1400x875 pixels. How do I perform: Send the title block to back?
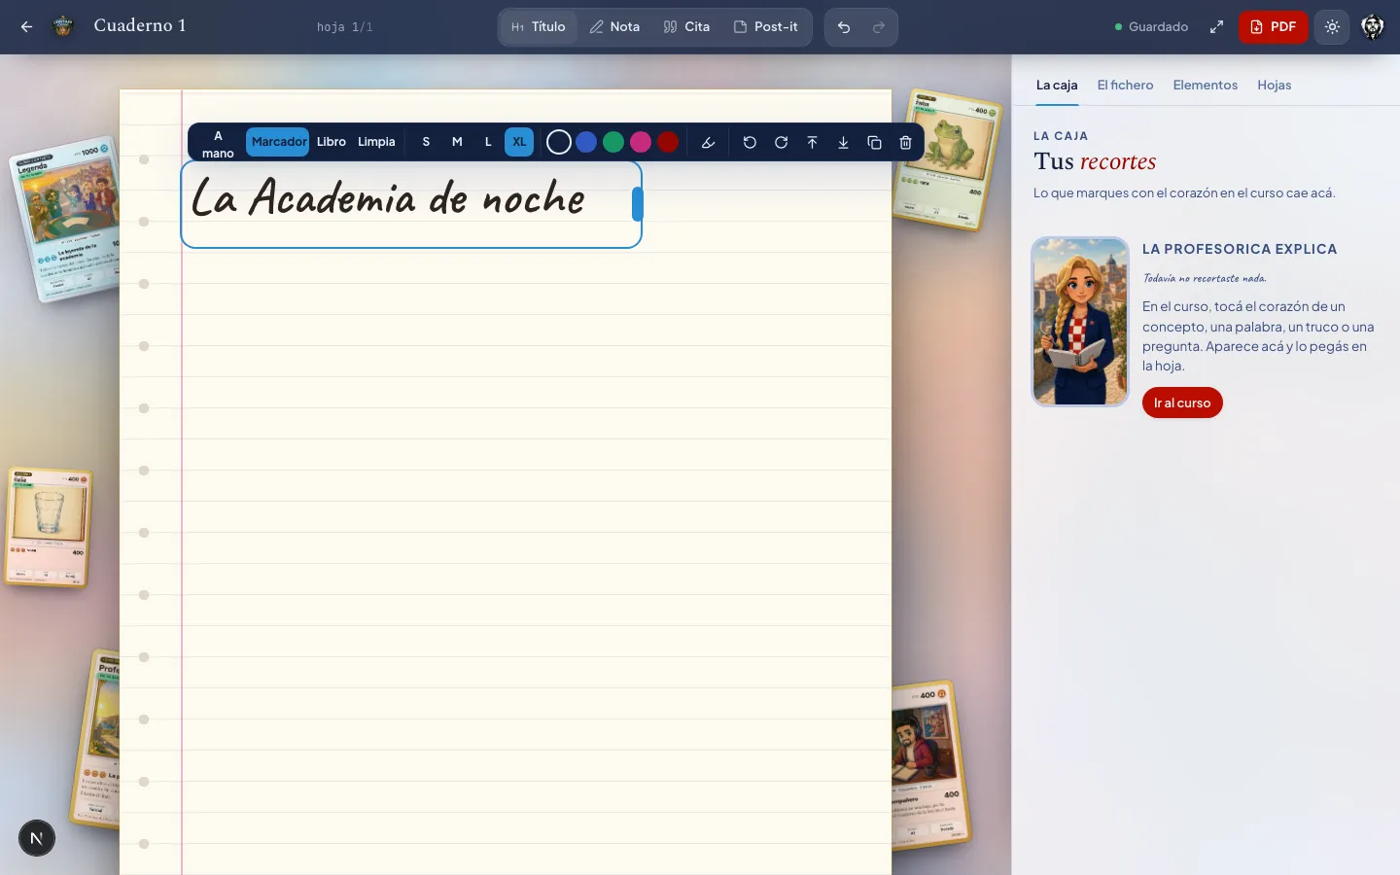click(x=843, y=142)
